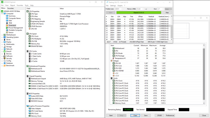This screenshot has height=118, width=210.
Task: Open the Report menu in AIDA64
Action: tap(13, 5)
